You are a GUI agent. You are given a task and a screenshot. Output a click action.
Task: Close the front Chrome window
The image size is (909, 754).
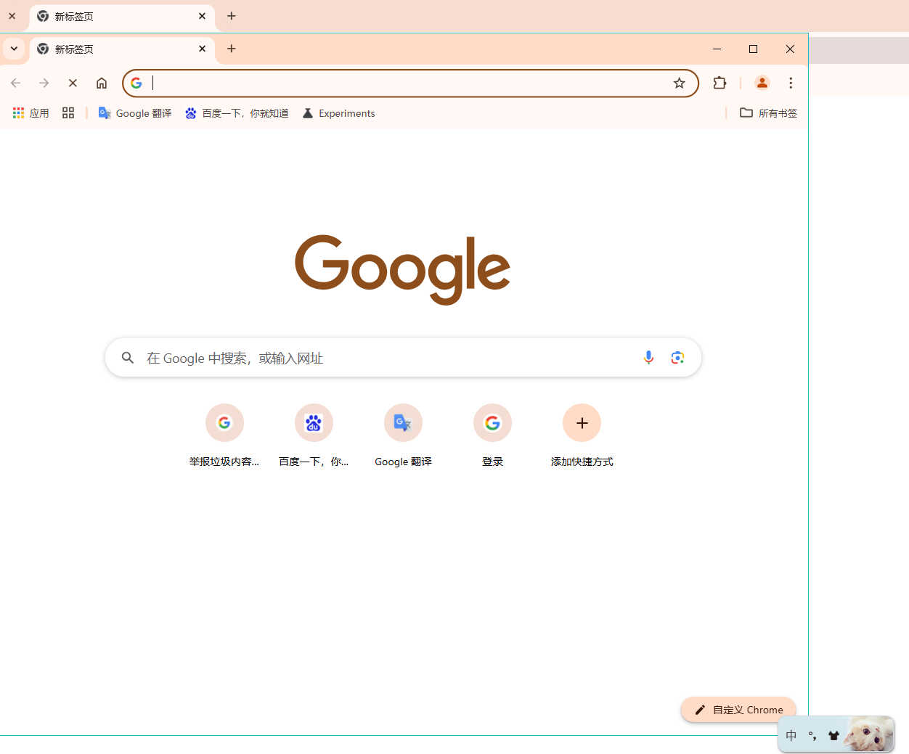point(790,49)
